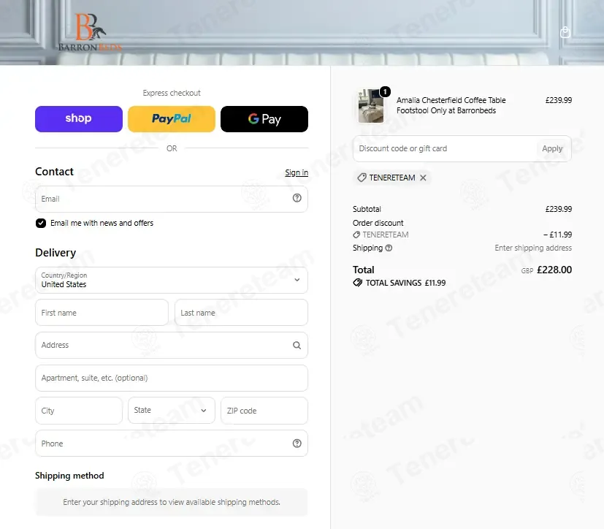Click the Barron Beds logo
This screenshot has height=529, width=604.
click(x=90, y=32)
